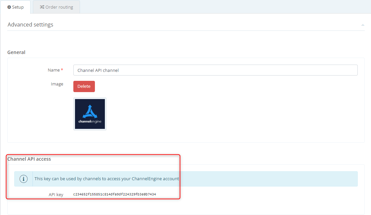Click the Advanced settings section header
371x215 pixels.
(31, 25)
